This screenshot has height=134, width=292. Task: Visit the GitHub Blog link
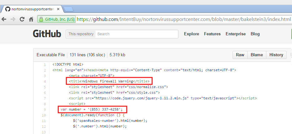(255, 34)
